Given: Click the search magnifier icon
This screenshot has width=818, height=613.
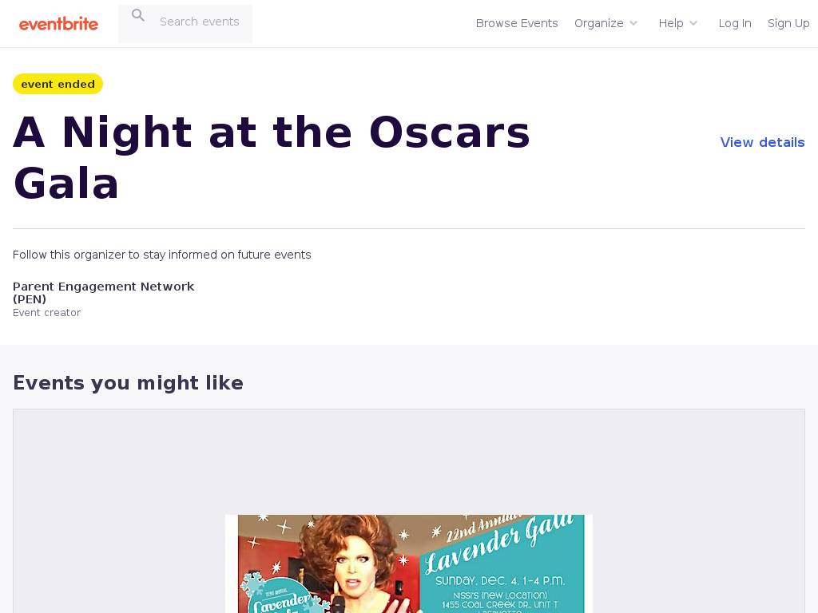Looking at the screenshot, I should point(138,16).
